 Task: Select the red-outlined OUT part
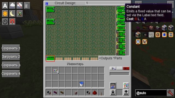(x=50, y=58)
